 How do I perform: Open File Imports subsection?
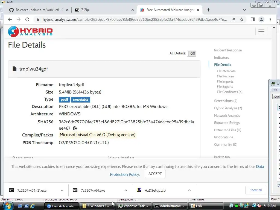point(225,81)
